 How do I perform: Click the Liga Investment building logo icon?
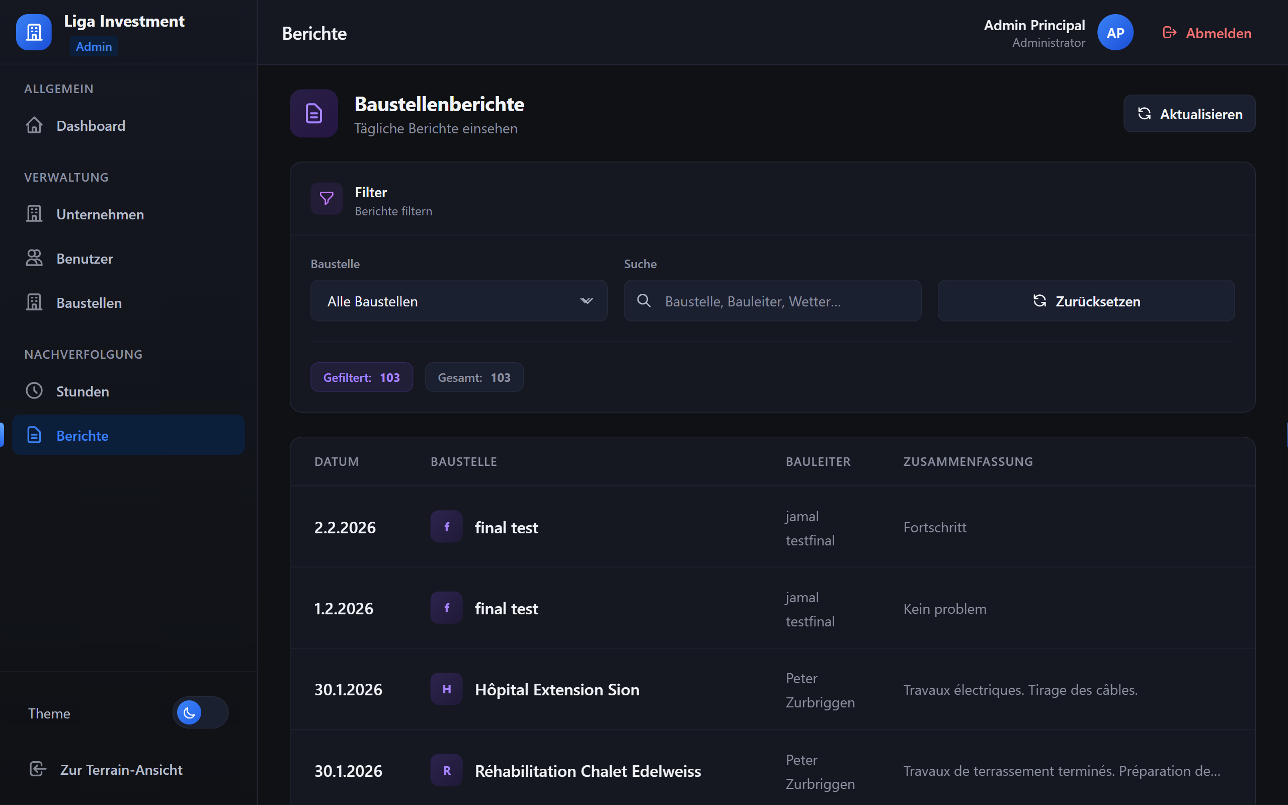click(x=34, y=33)
